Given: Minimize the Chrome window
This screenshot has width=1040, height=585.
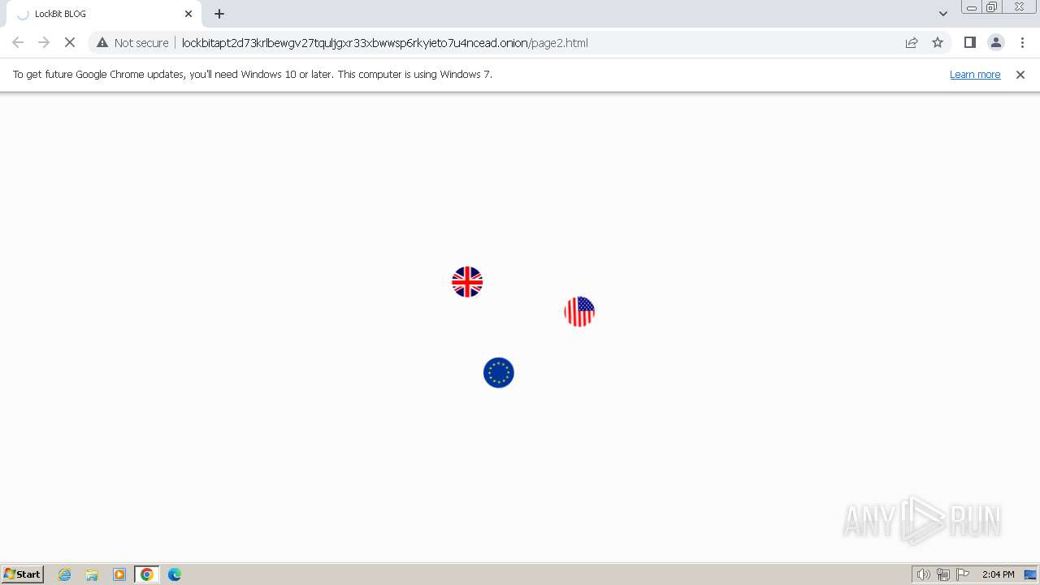Looking at the screenshot, I should pos(971,7).
